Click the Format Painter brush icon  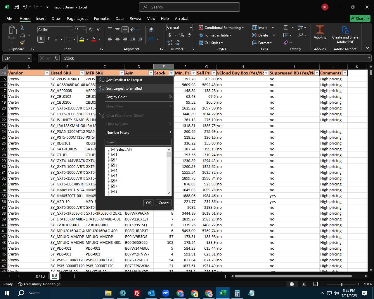(x=22, y=42)
